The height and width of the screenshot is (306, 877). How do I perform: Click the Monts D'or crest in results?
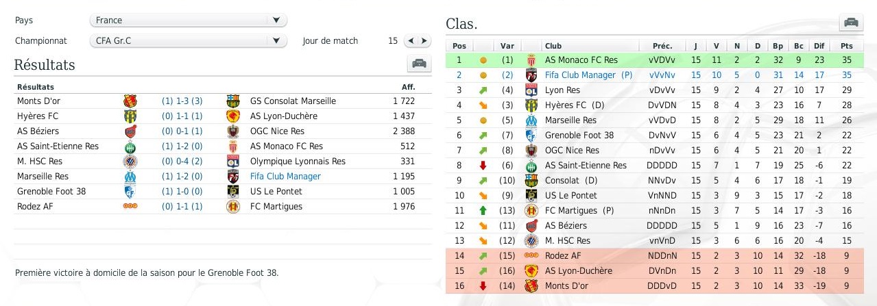tap(130, 101)
